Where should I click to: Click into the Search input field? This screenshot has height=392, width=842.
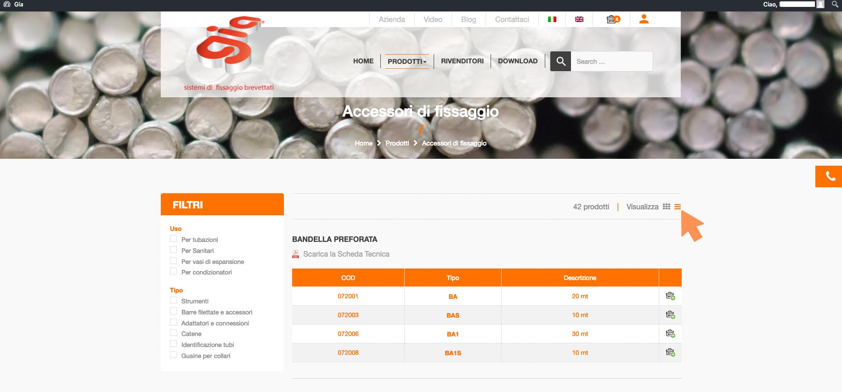[611, 62]
